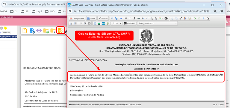Click the DePDG-TIC label in sidebar
This screenshot has height=108, width=230.
(x=6, y=33)
